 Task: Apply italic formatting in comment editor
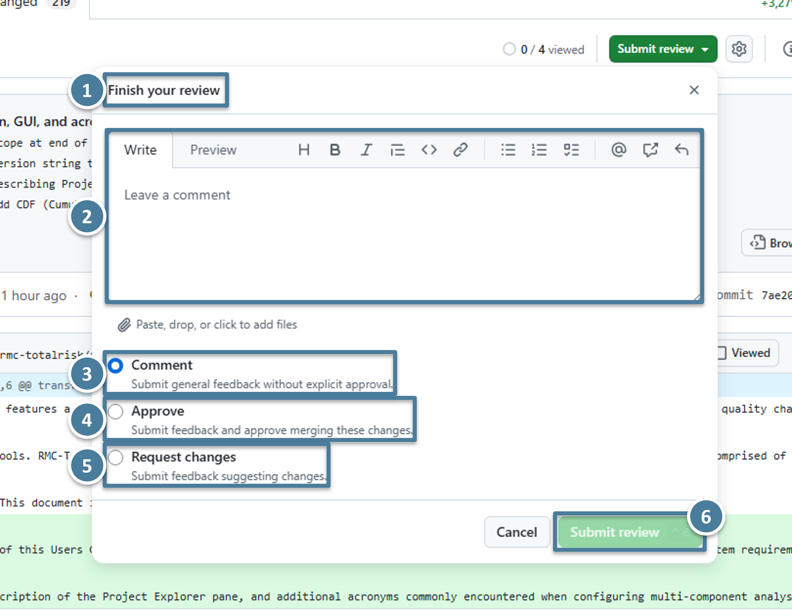click(366, 150)
